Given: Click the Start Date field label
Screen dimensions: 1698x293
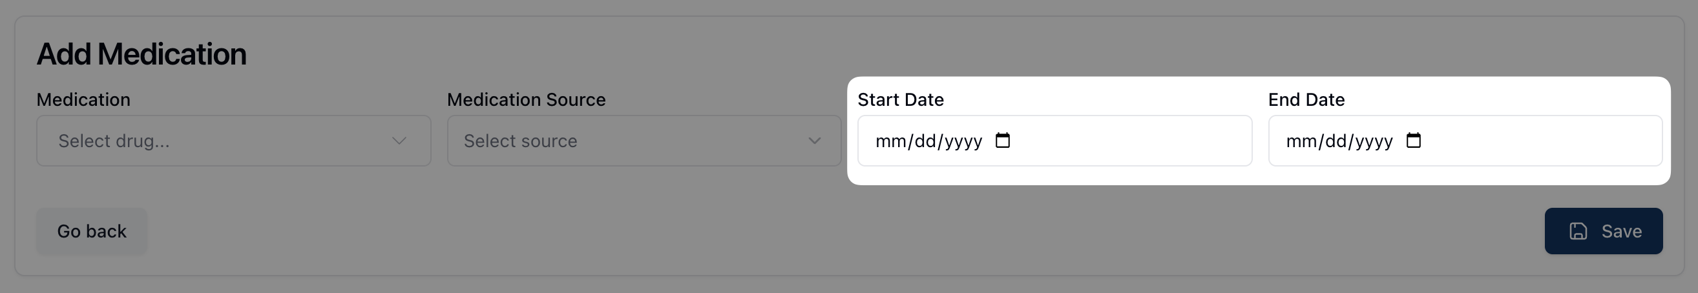Looking at the screenshot, I should click(901, 100).
